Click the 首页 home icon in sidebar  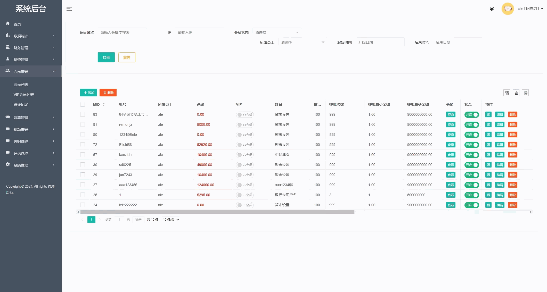(x=8, y=24)
